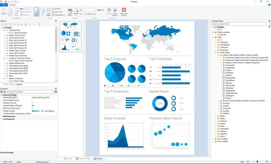Collapse the Container Map tree node
The height and width of the screenshot is (164, 271).
tap(4, 30)
